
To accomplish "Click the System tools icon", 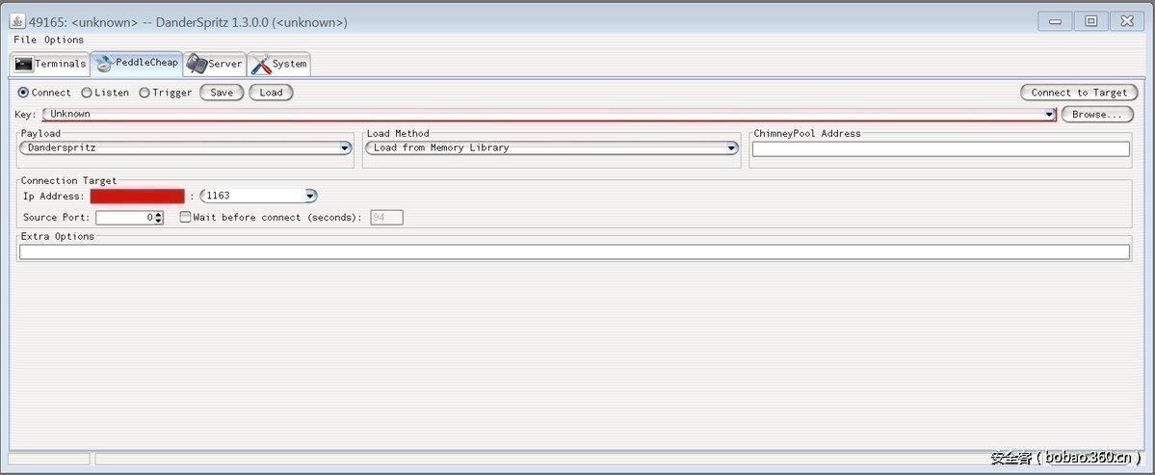I will (261, 64).
